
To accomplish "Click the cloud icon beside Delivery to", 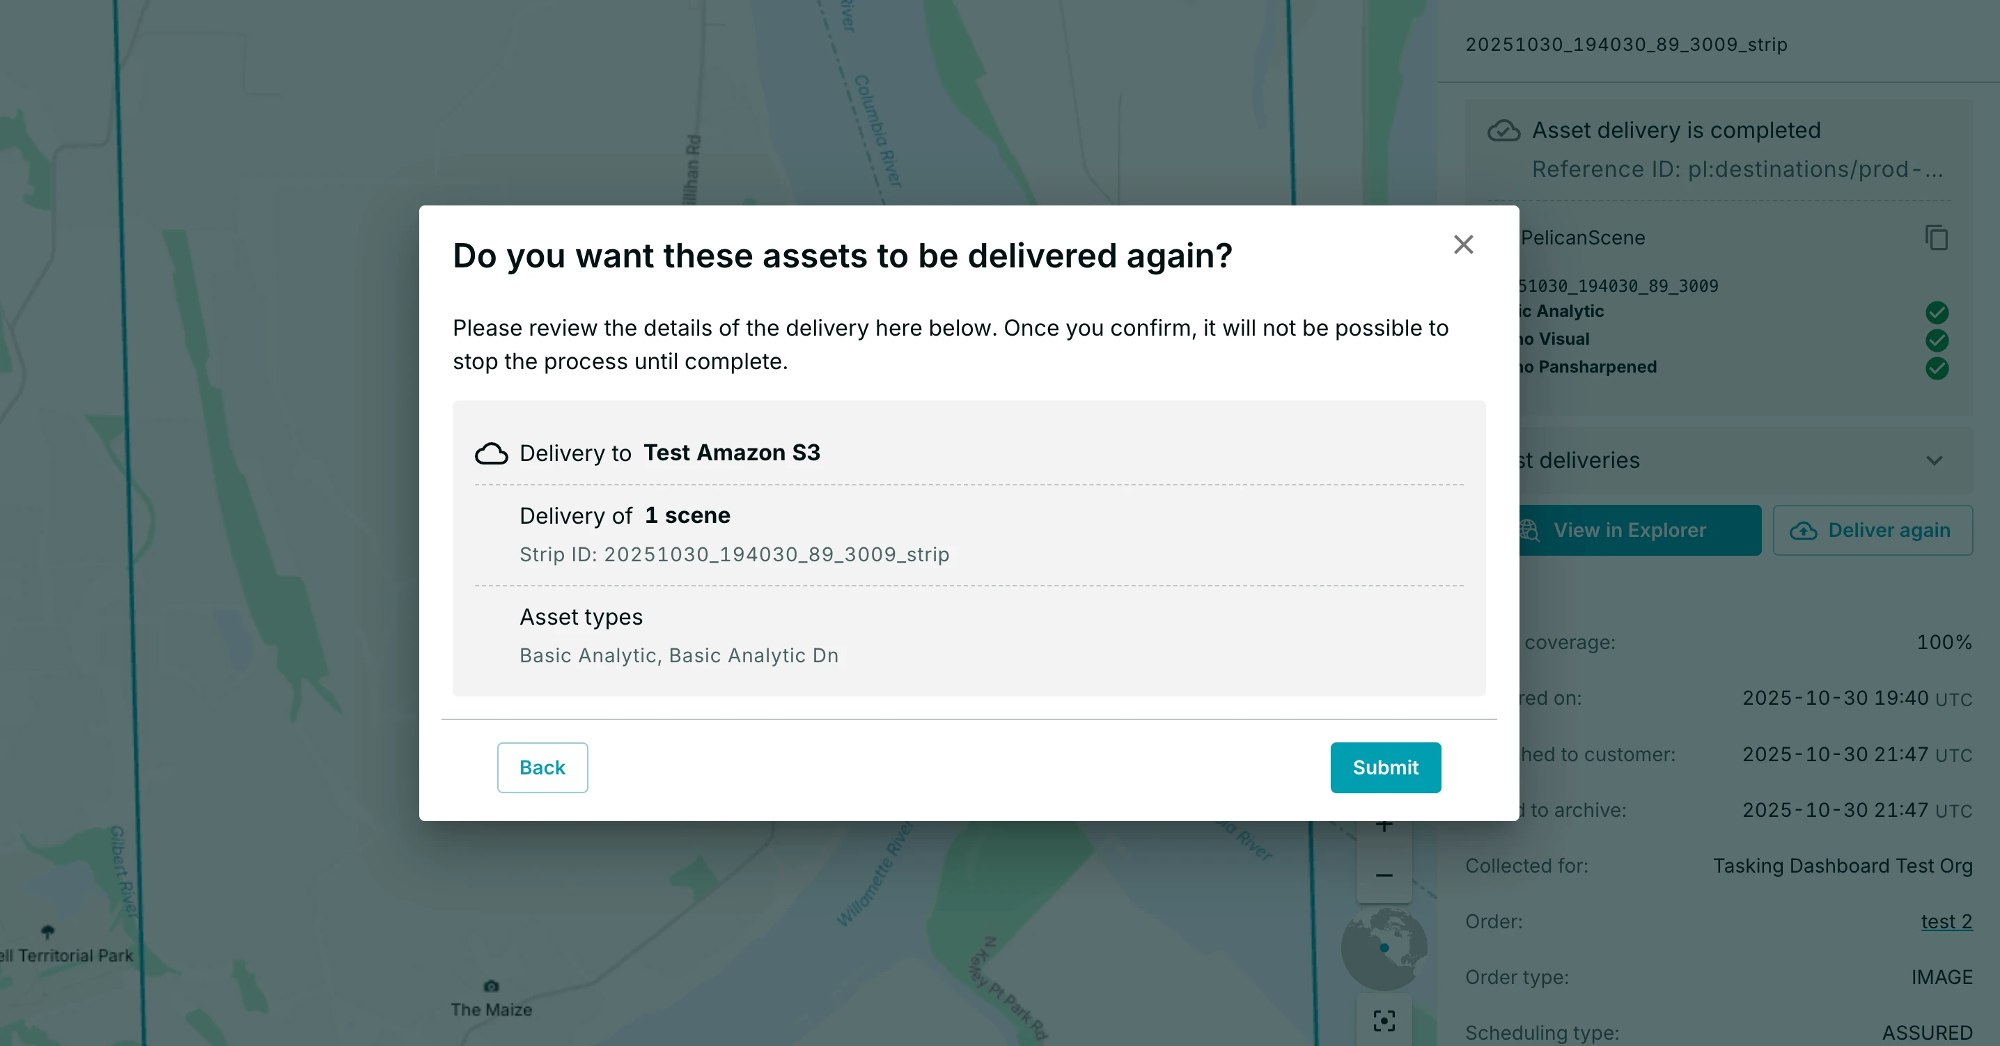I will [492, 453].
